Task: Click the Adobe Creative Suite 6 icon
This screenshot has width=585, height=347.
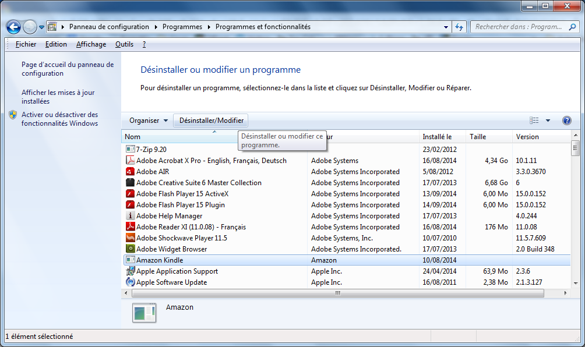Action: pos(130,183)
